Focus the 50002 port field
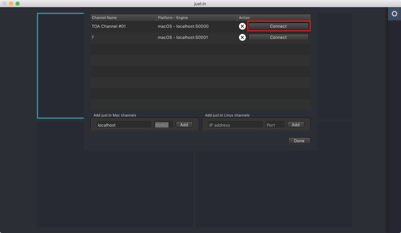The height and width of the screenshot is (233, 401). (x=163, y=125)
